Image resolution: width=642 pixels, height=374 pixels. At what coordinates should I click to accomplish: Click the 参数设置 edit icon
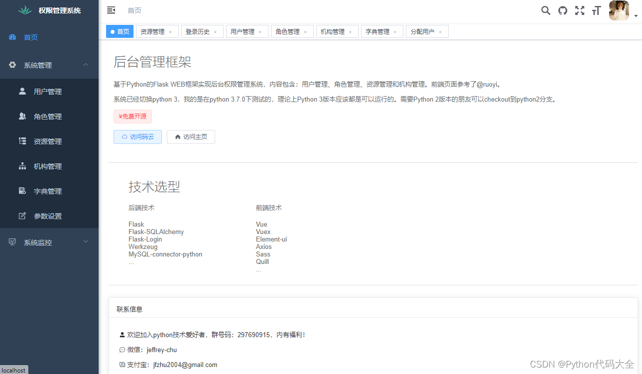coord(22,216)
